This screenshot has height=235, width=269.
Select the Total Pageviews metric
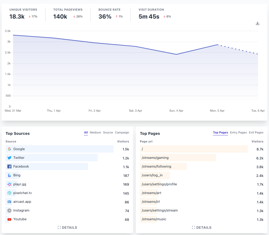68,14
